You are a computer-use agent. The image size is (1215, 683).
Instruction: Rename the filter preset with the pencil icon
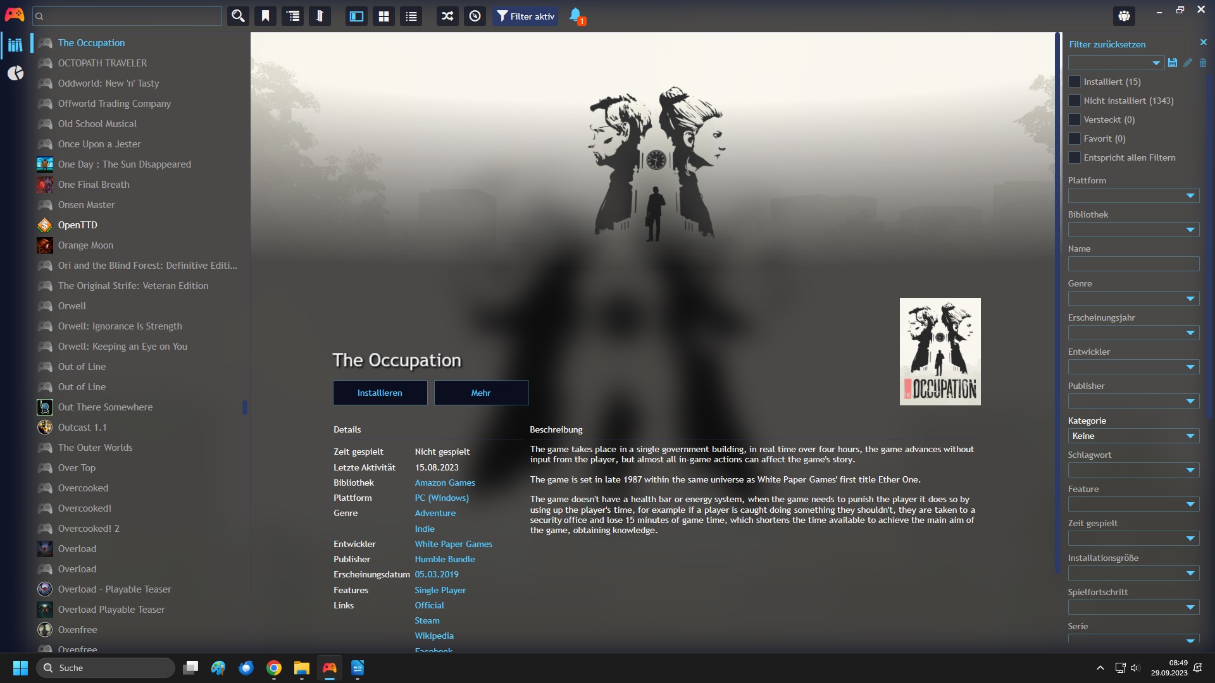[x=1188, y=63]
